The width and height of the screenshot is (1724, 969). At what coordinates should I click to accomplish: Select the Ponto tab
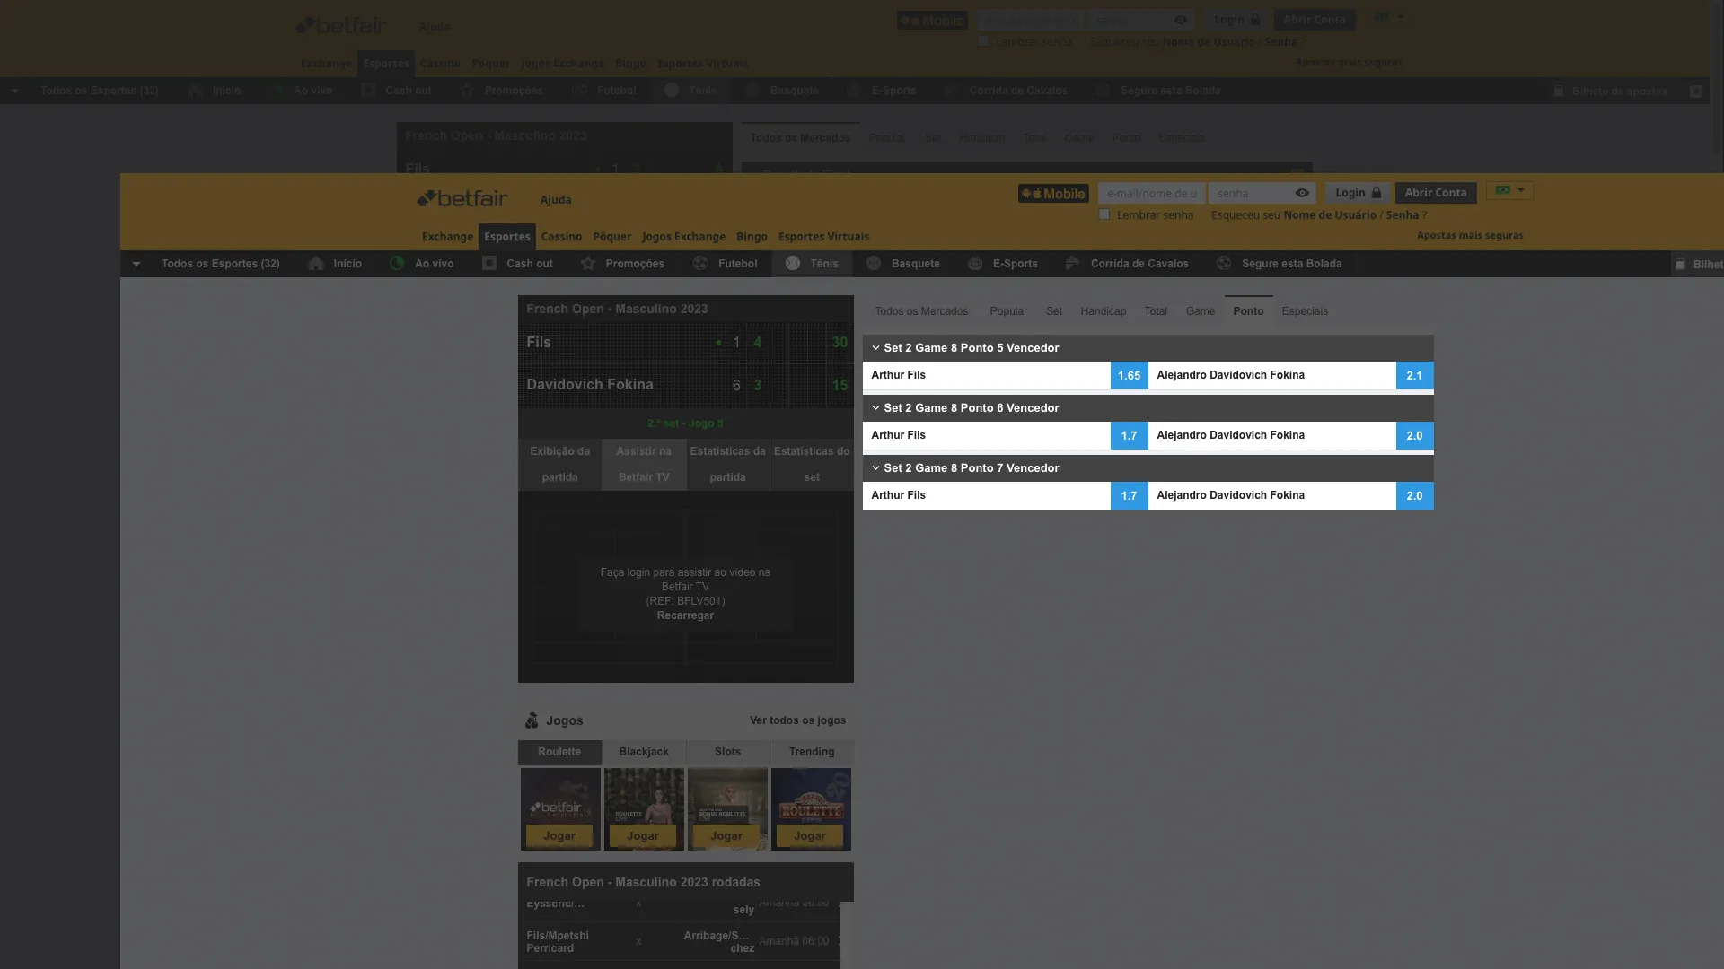point(1248,311)
